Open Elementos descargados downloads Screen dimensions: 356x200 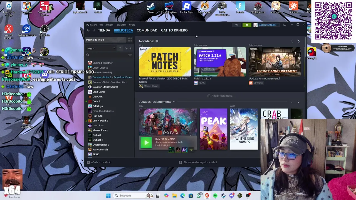coord(198,162)
